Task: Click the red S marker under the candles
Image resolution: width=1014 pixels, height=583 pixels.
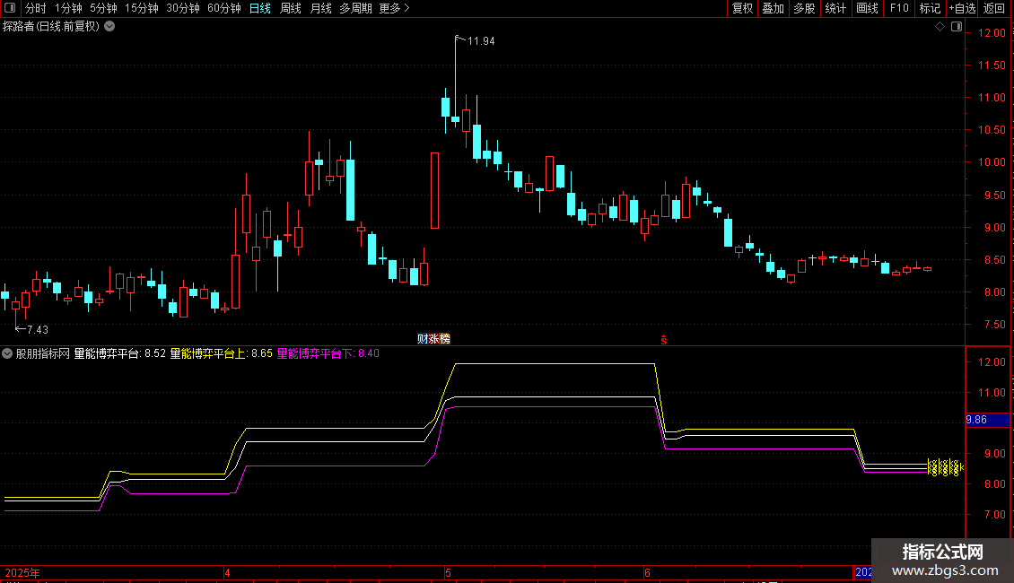Action: click(663, 339)
